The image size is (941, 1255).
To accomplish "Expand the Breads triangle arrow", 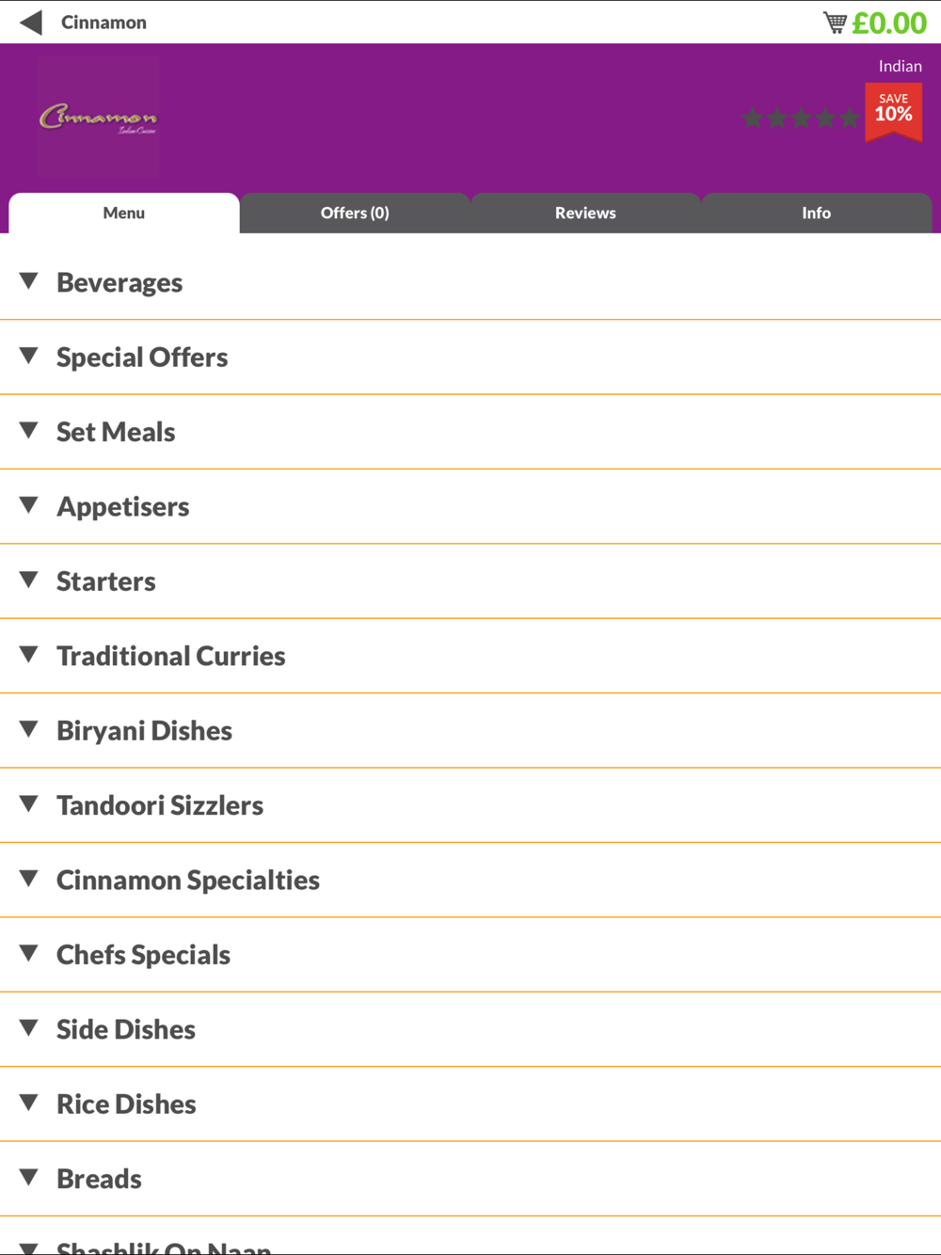I will pos(29,1178).
